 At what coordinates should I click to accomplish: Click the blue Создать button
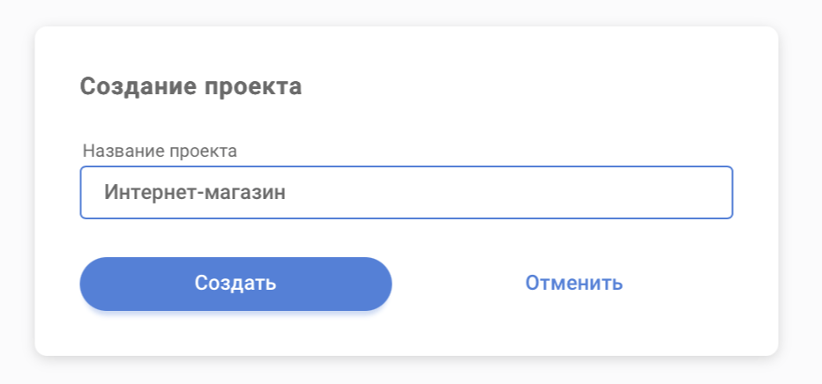click(235, 284)
